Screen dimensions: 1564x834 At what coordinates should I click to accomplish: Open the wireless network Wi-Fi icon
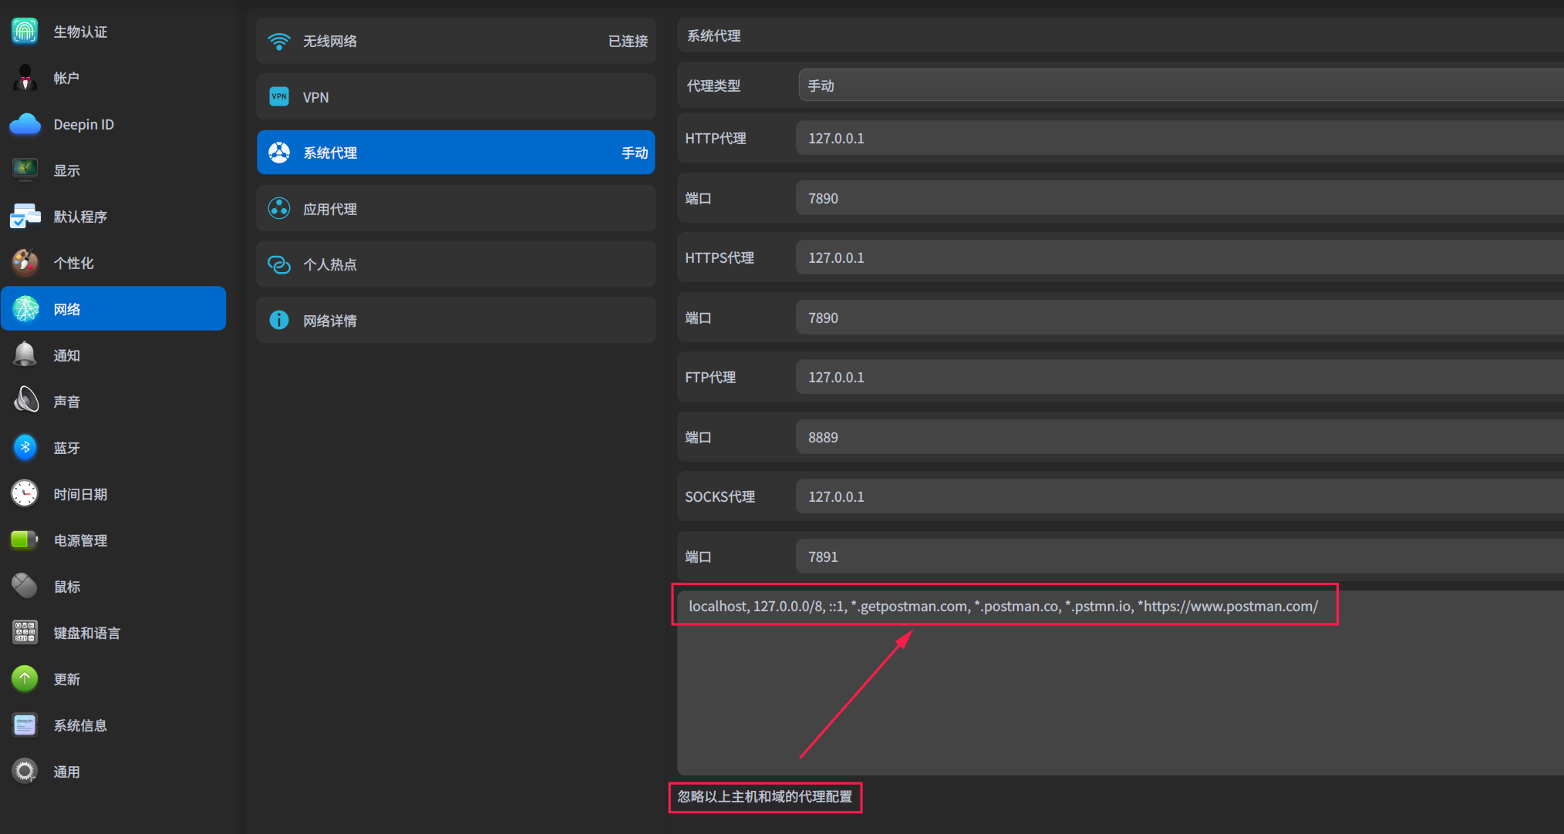click(279, 41)
